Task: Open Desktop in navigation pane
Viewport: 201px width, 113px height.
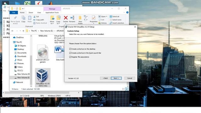Action: pyautogui.click(x=19, y=49)
